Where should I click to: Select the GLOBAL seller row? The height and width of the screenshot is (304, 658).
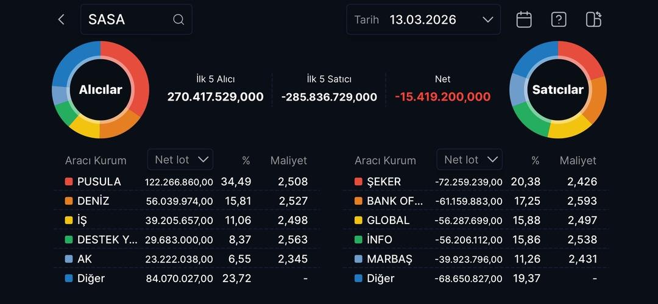point(475,220)
